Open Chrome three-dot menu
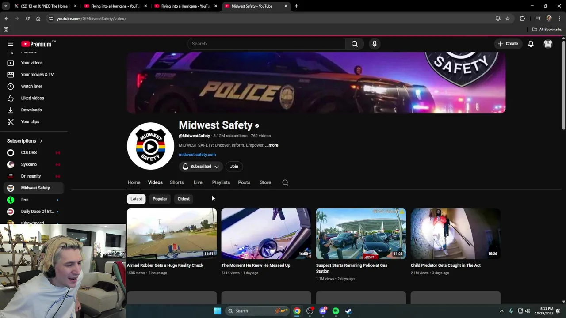The width and height of the screenshot is (566, 318). pos(560,19)
